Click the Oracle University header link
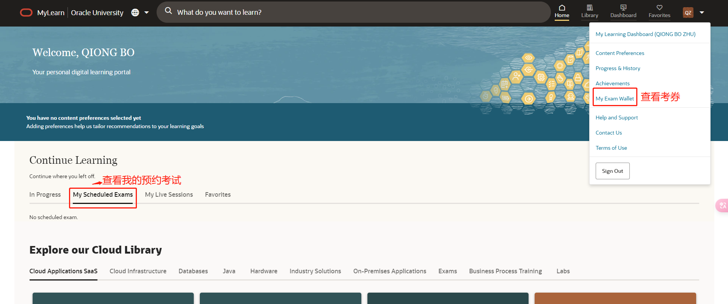The height and width of the screenshot is (304, 728). pos(97,13)
